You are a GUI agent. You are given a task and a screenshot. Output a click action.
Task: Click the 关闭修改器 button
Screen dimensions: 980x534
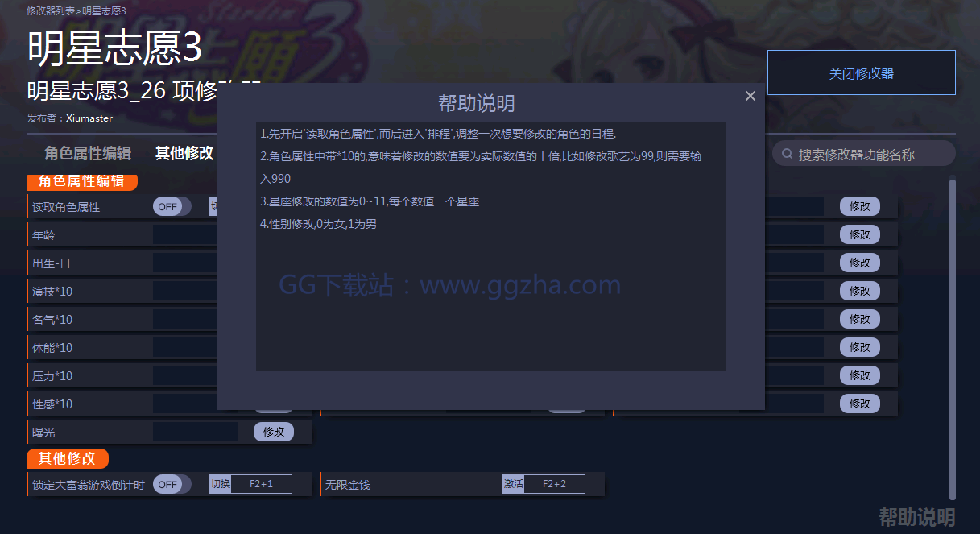point(862,73)
